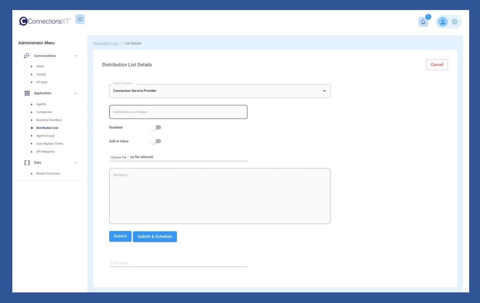The height and width of the screenshot is (303, 480).
Task: Click the user profile avatar icon
Action: click(443, 22)
